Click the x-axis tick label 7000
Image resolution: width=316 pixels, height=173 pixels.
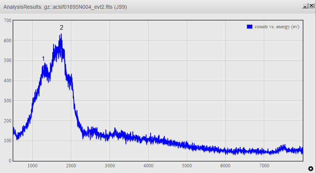tap(264, 166)
